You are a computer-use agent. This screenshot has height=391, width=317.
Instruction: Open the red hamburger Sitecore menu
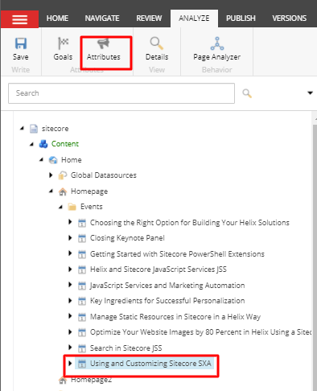click(19, 19)
